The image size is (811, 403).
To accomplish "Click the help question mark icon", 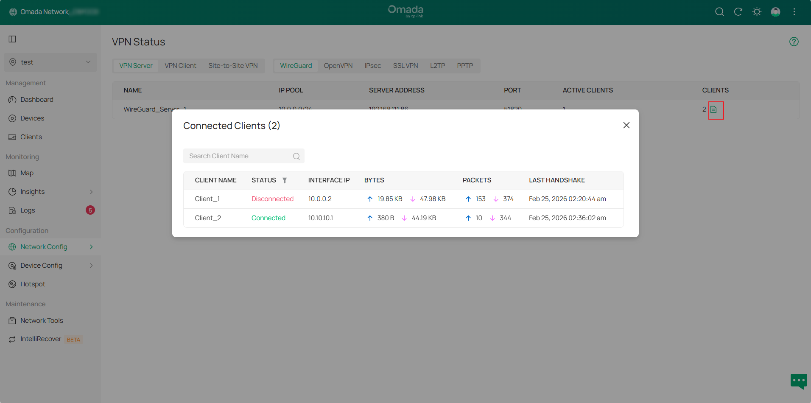I will 794,41.
